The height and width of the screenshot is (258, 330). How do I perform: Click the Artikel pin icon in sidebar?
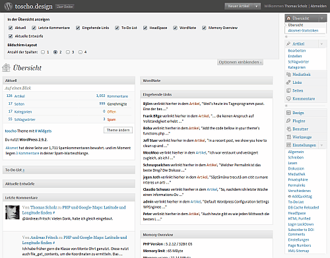click(x=288, y=44)
